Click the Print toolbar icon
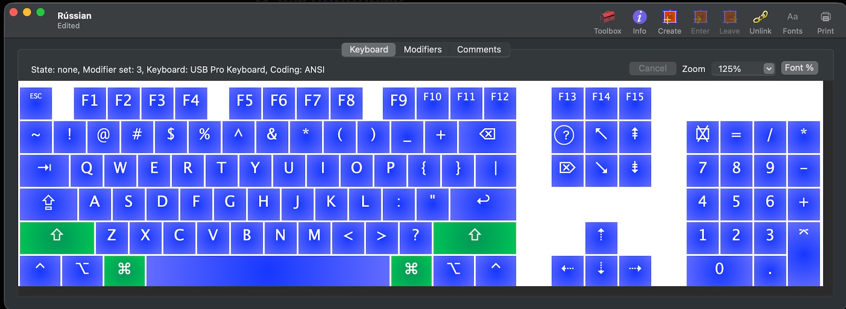This screenshot has height=309, width=846. pos(825,18)
